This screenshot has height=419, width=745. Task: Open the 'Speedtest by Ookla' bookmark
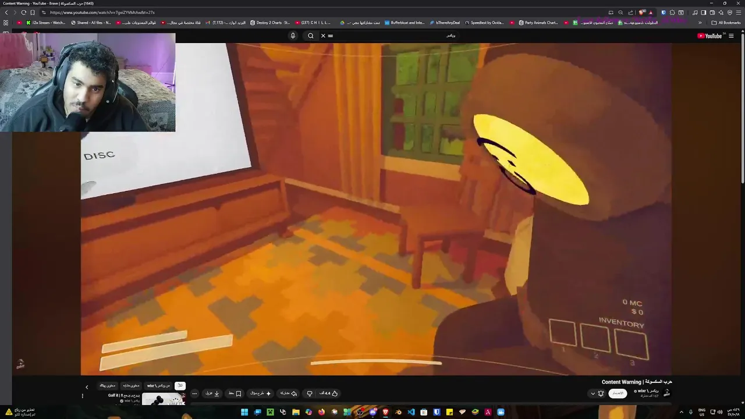[x=484, y=23]
